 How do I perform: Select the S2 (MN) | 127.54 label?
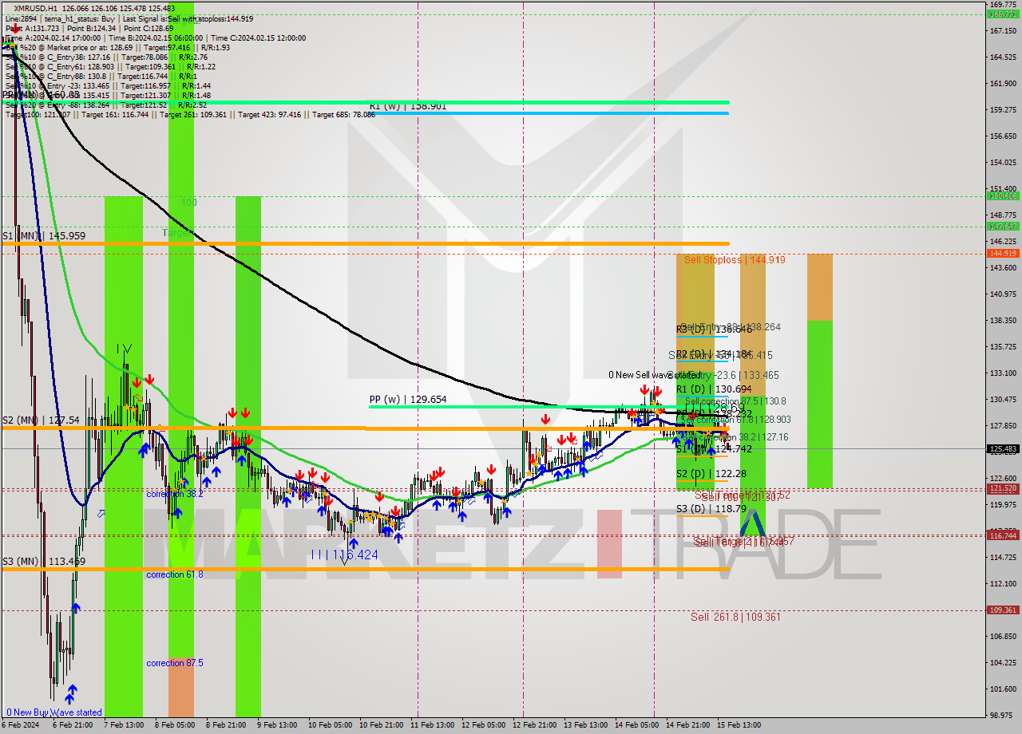coord(41,420)
